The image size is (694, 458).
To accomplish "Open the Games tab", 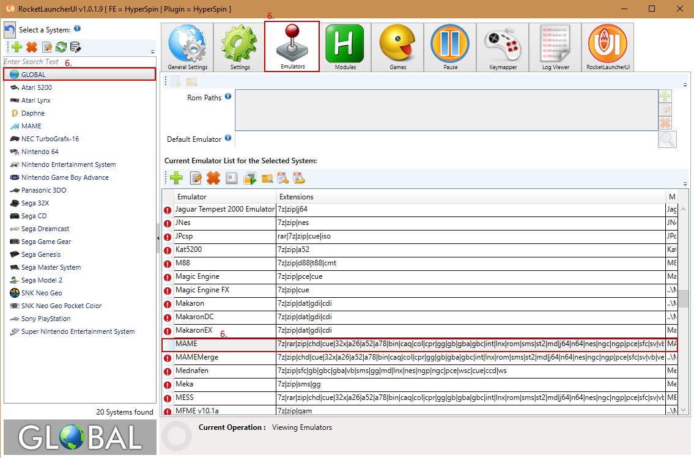I will [397, 47].
